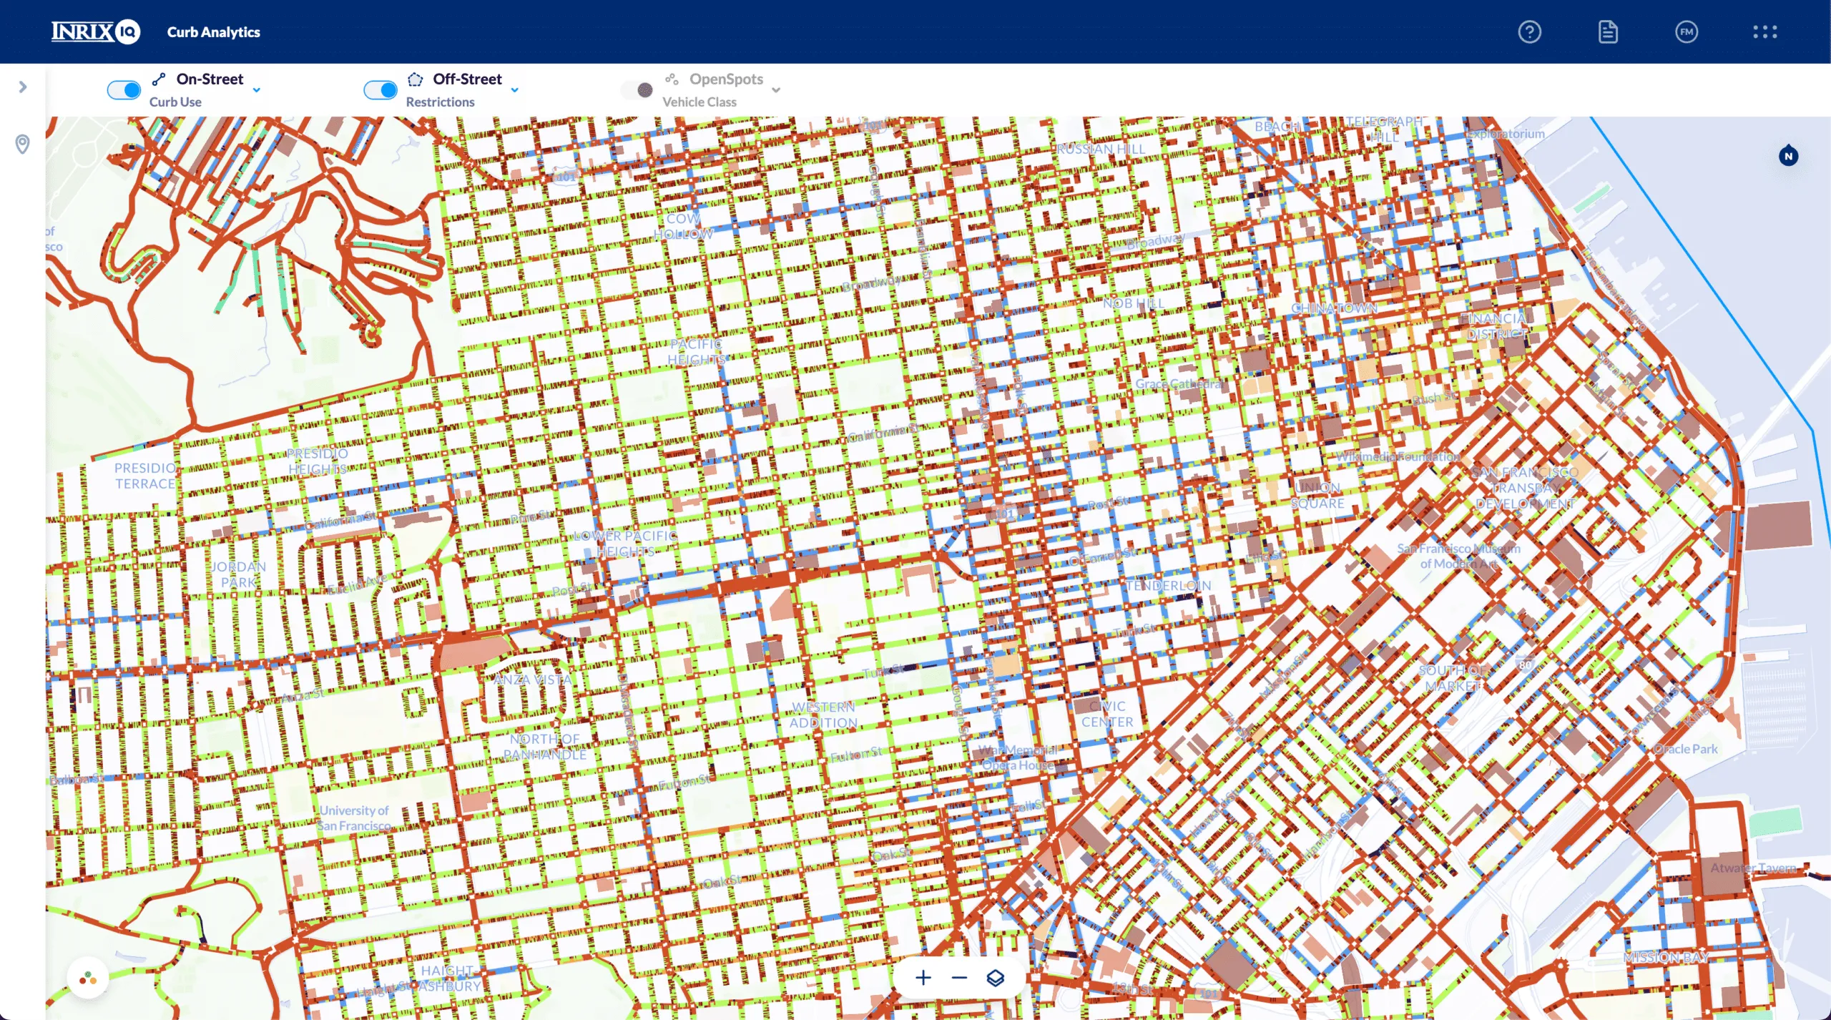Zoom in with the plus icon

pos(923,978)
